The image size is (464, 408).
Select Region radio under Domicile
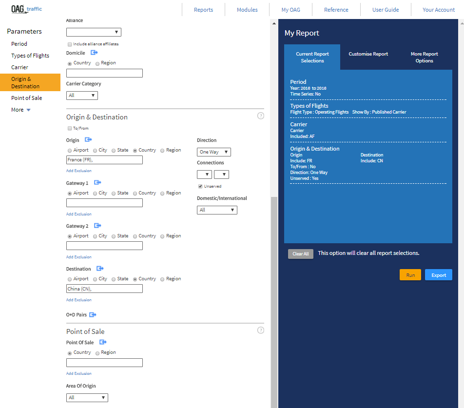click(97, 63)
